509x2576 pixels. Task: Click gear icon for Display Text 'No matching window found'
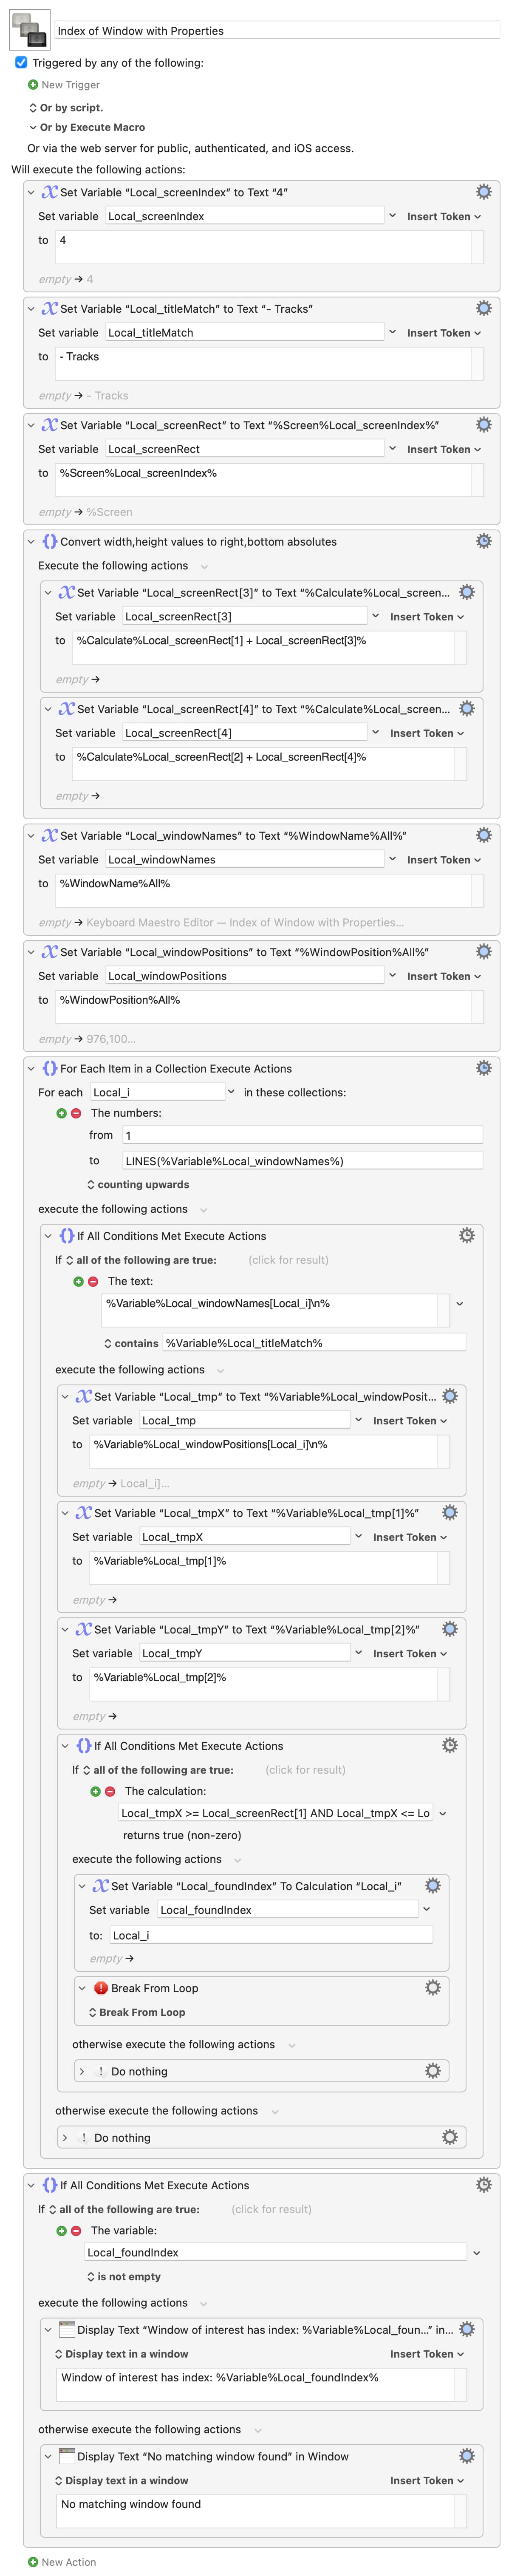[466, 2456]
